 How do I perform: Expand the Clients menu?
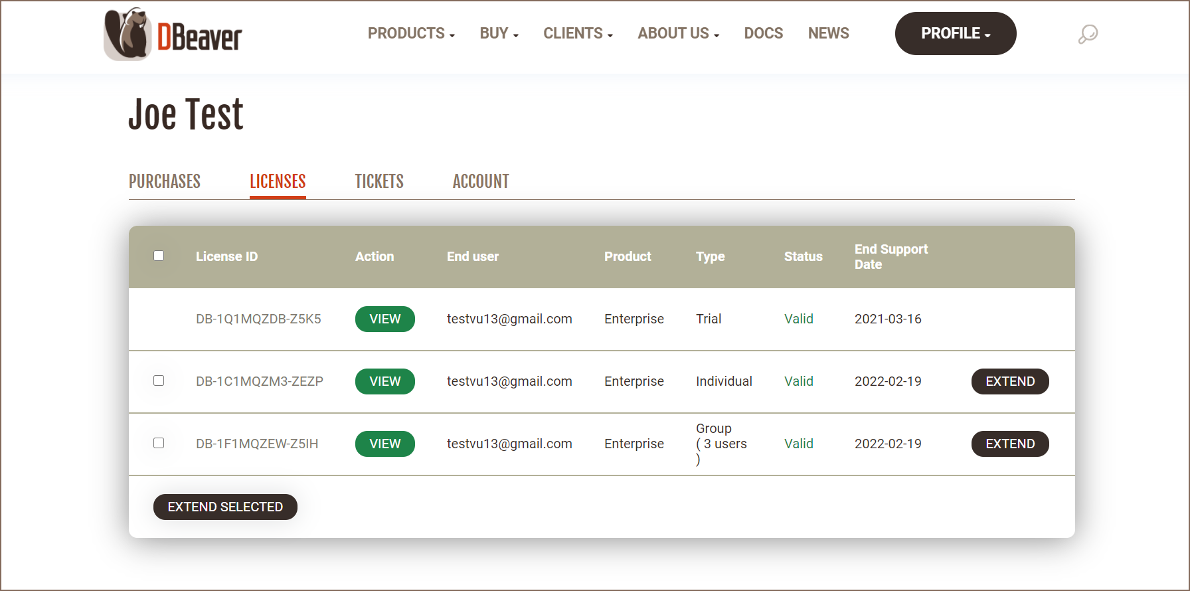pos(578,33)
